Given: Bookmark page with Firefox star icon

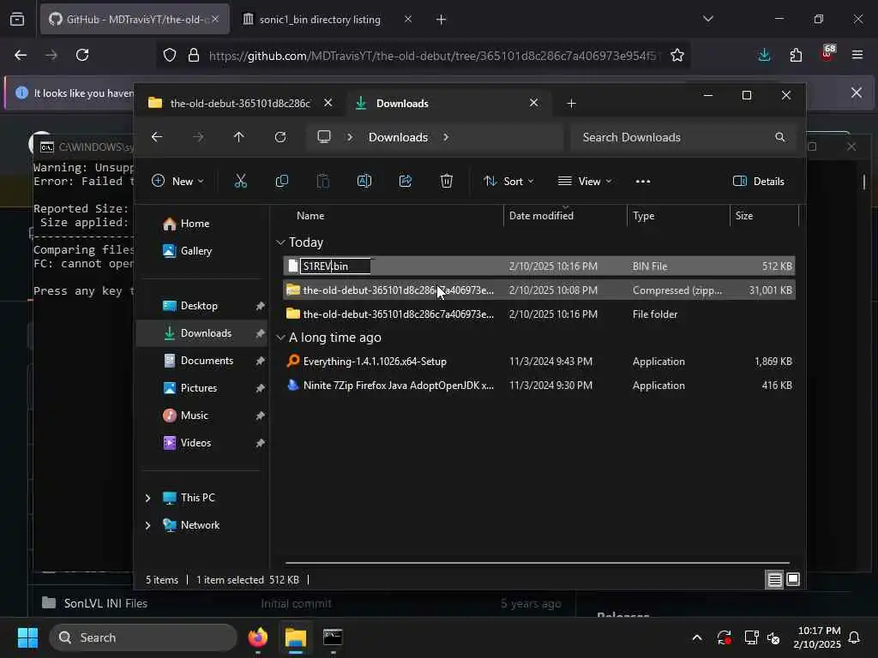Looking at the screenshot, I should [x=677, y=55].
